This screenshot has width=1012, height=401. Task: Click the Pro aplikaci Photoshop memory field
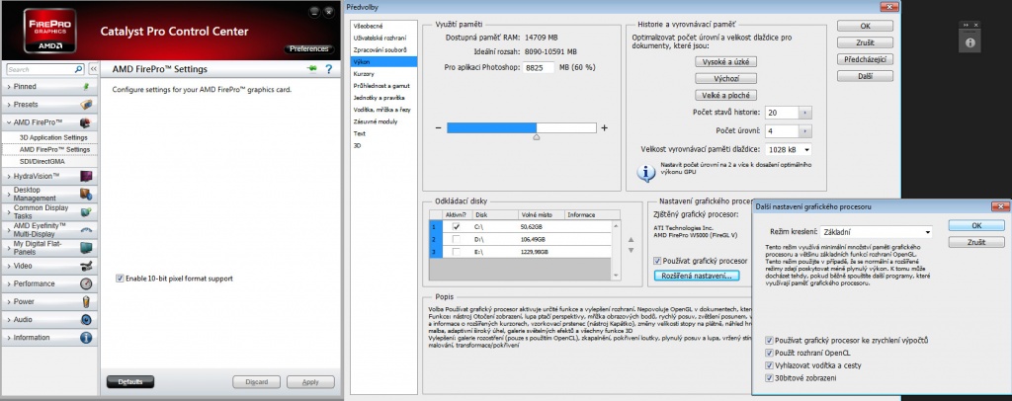pyautogui.click(x=539, y=67)
